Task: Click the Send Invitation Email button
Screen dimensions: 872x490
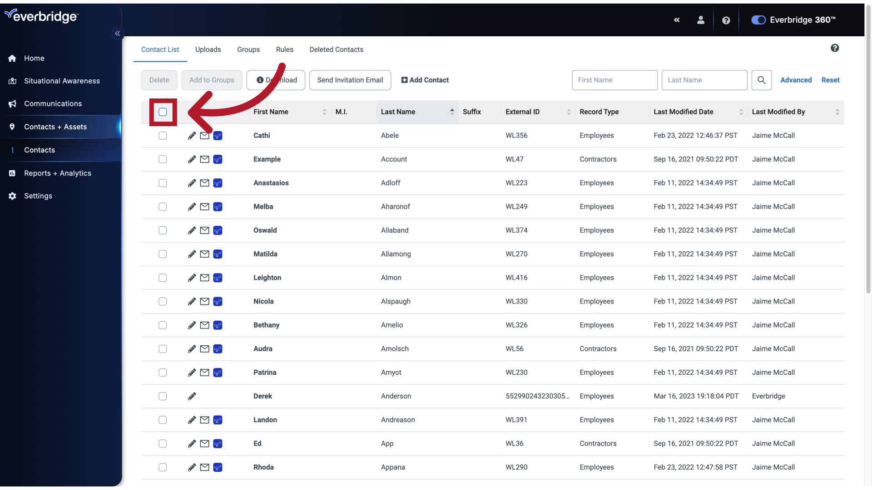Action: [x=350, y=79]
